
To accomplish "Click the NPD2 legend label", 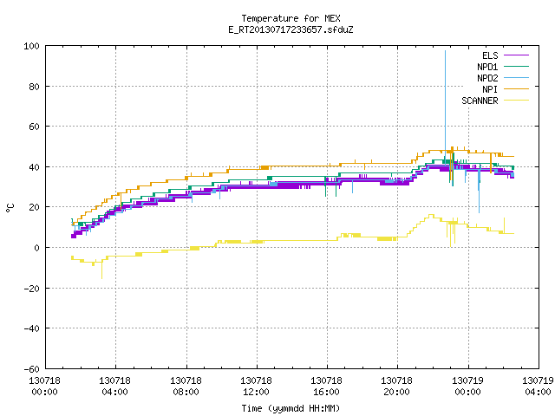I will coord(487,78).
